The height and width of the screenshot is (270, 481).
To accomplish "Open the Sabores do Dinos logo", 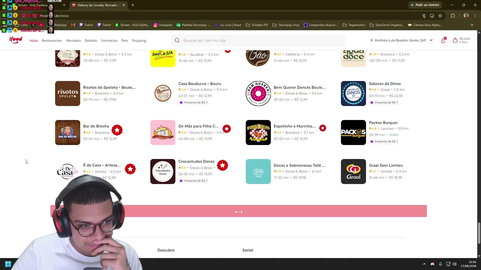I will (x=353, y=93).
